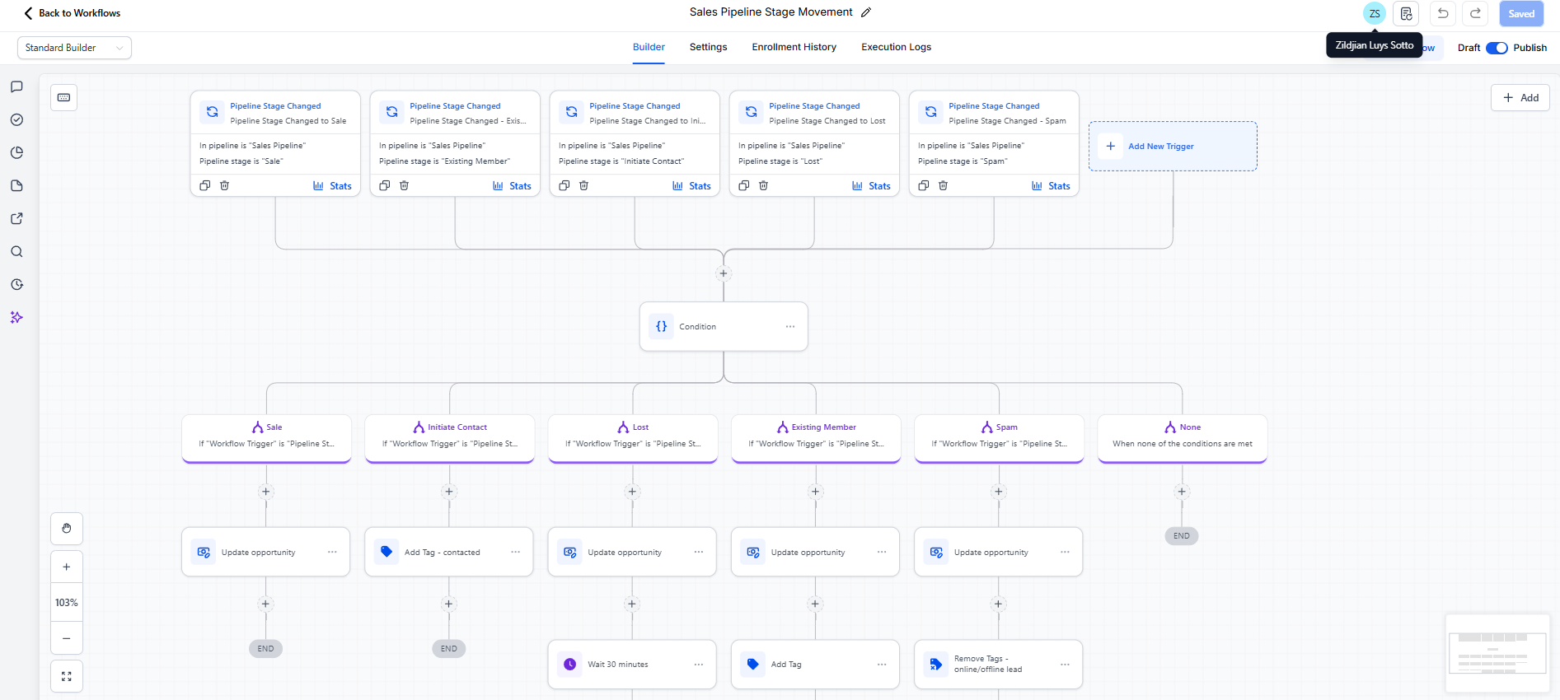Open Remove Tags - online/offline lead action
The height and width of the screenshot is (700, 1560).
[x=998, y=664]
